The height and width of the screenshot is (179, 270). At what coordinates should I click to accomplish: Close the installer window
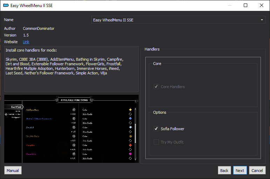click(x=261, y=5)
